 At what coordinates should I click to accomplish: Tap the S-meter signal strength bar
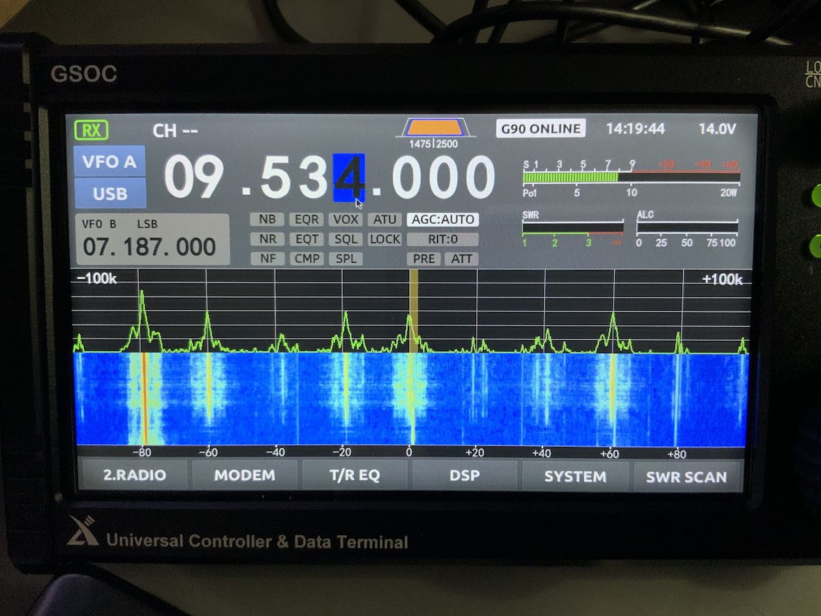coord(629,177)
